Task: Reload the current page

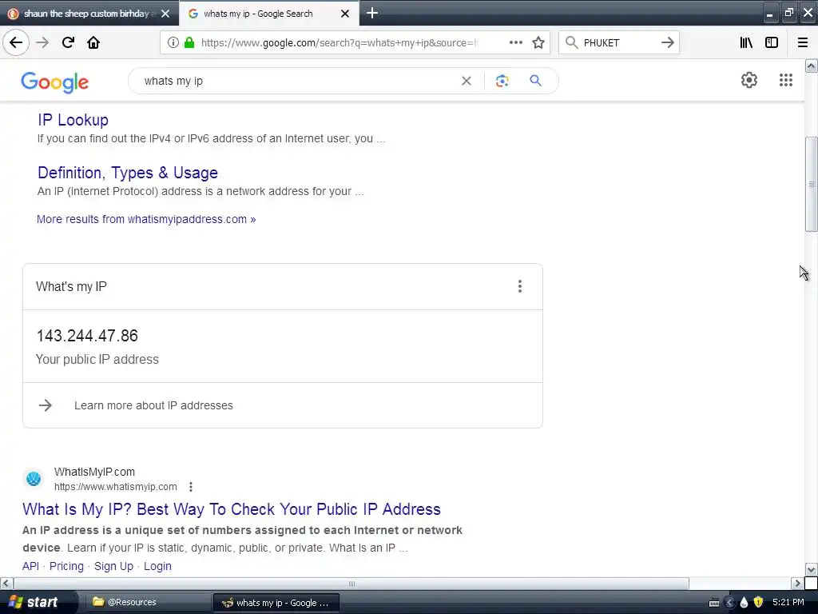Action: click(68, 42)
